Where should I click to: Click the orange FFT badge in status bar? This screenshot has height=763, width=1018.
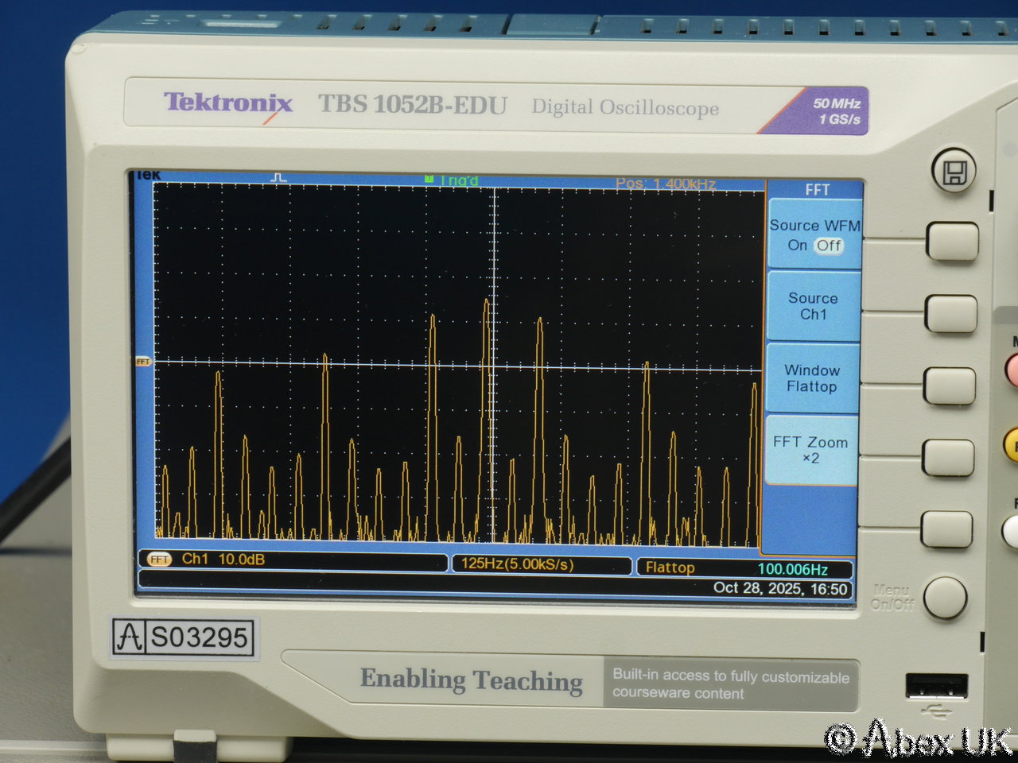pyautogui.click(x=159, y=560)
